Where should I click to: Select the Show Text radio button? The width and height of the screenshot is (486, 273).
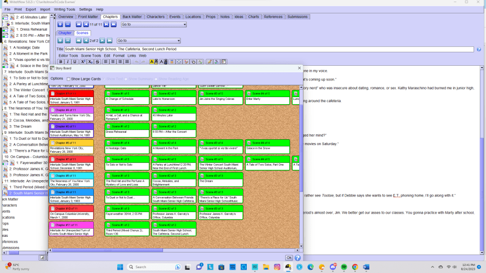tap(104, 79)
